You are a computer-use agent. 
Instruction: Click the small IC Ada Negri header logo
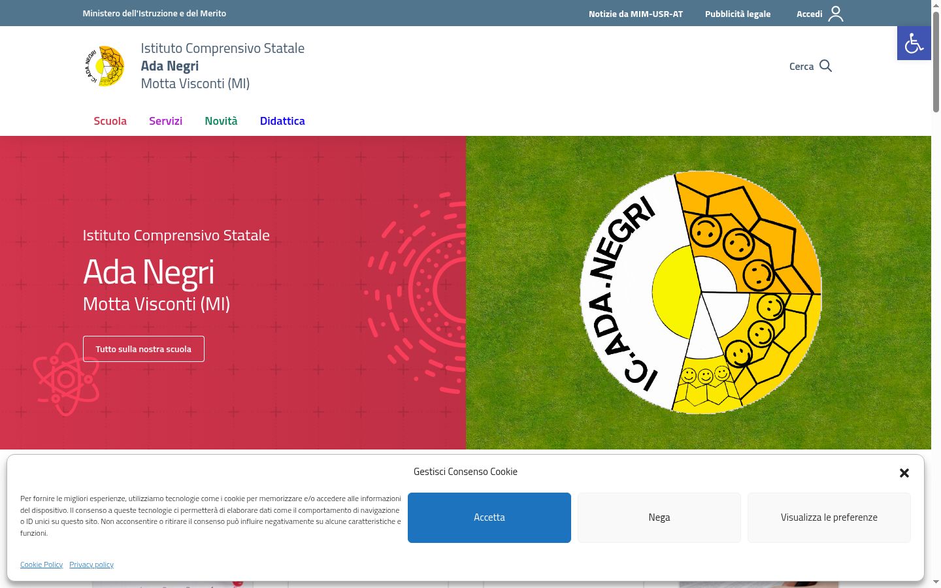[x=105, y=66]
